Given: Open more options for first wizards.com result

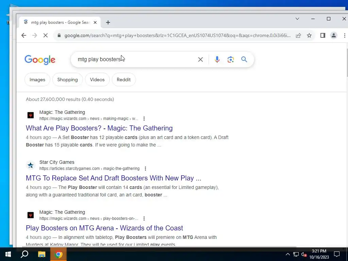Looking at the screenshot, I should [144, 119].
